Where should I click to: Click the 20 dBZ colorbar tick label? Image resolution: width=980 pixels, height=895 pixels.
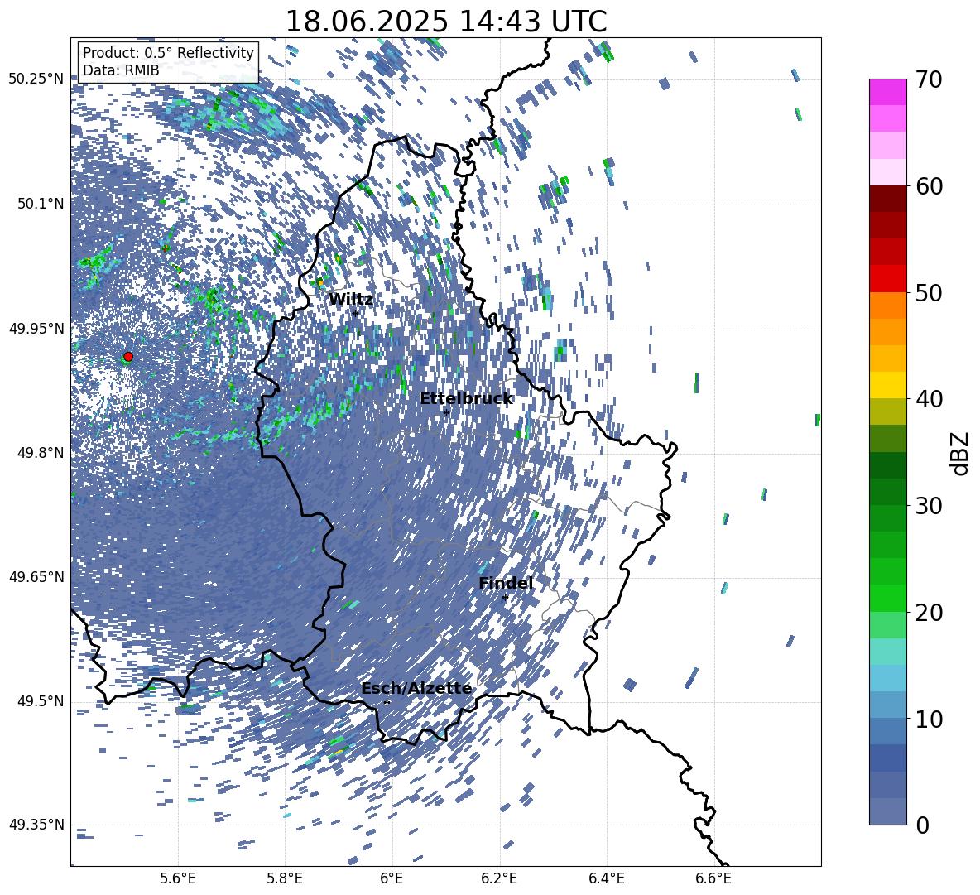tap(929, 613)
